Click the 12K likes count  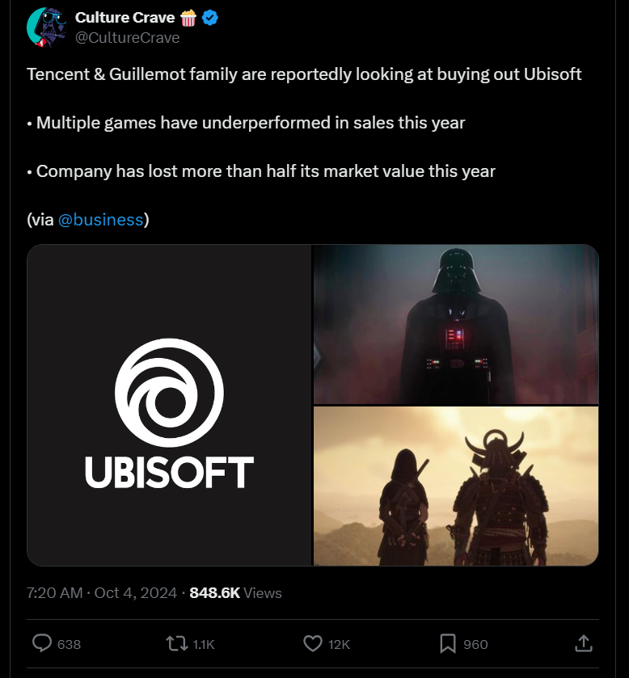pos(339,644)
